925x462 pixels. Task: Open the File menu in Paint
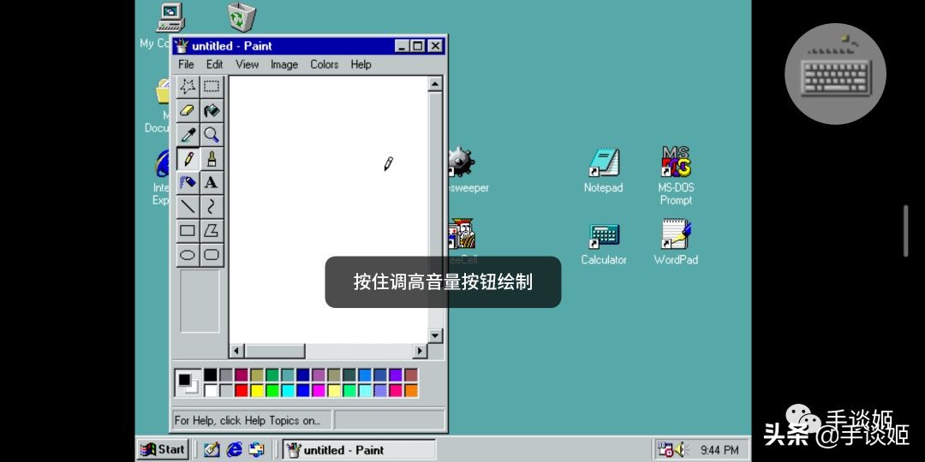[186, 64]
